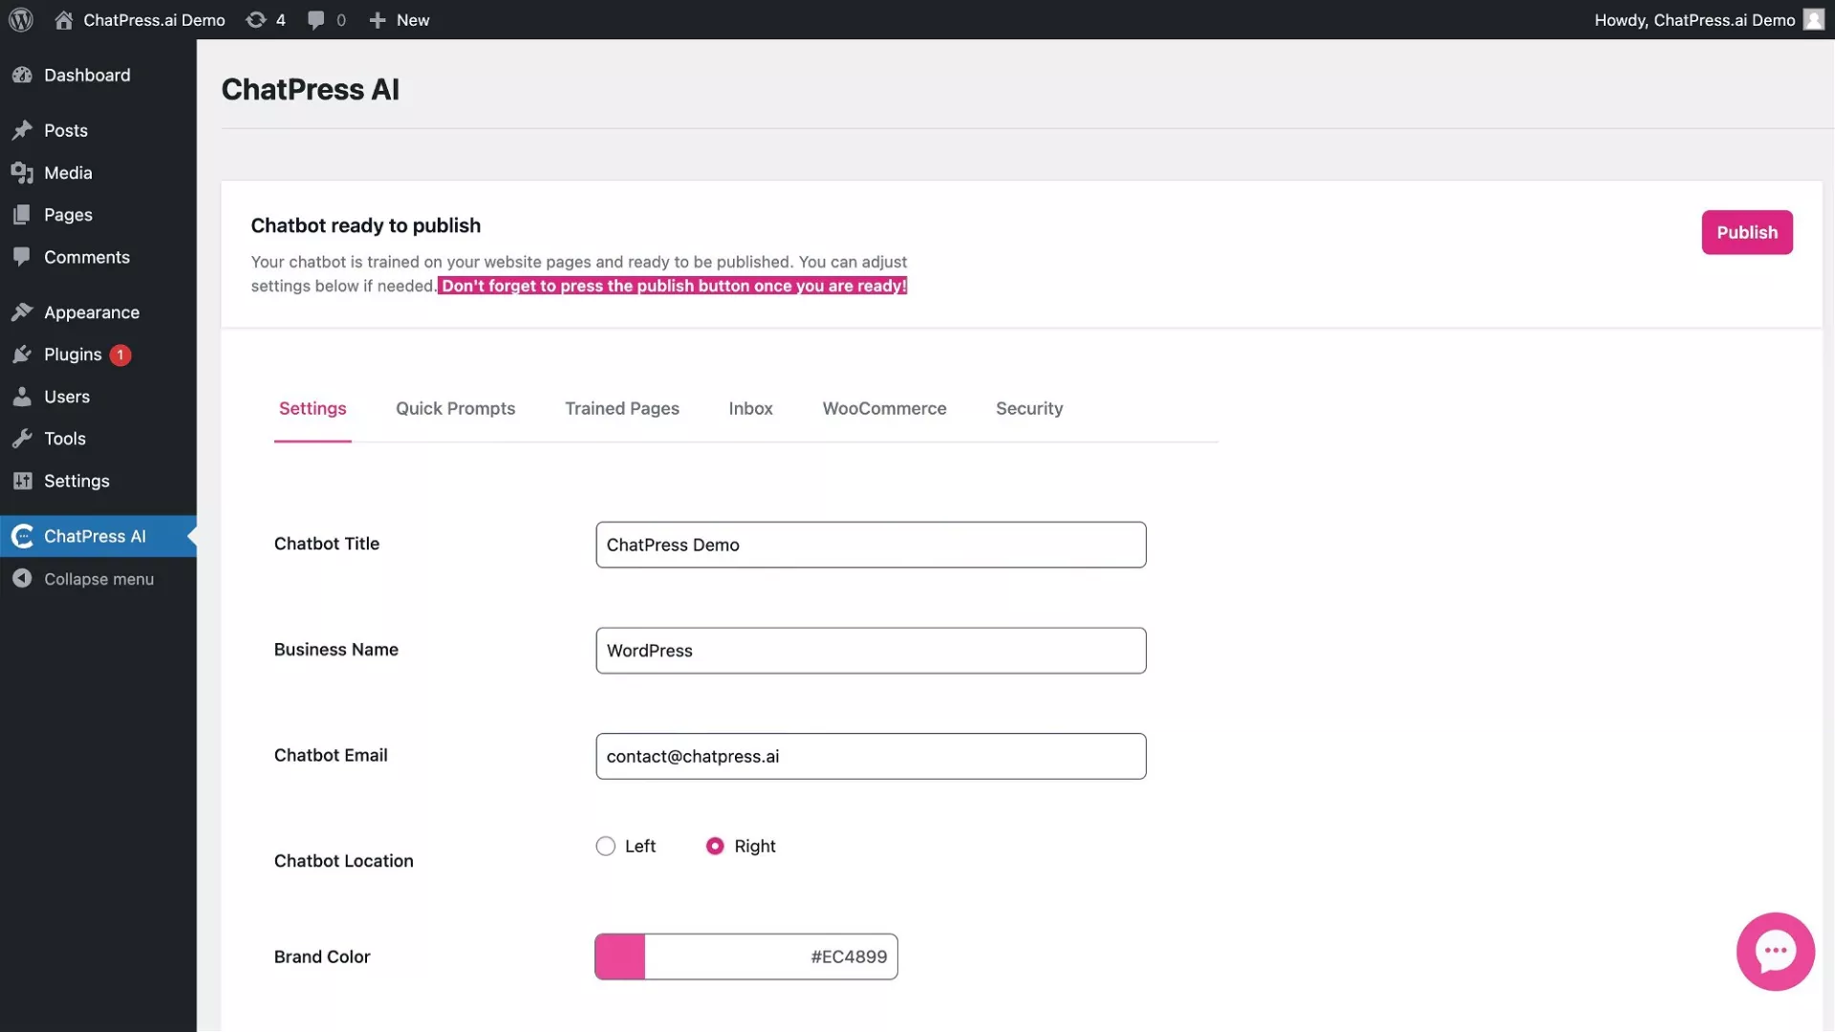This screenshot has height=1032, width=1835.
Task: Open the floating chat bubble widget
Action: (x=1775, y=951)
